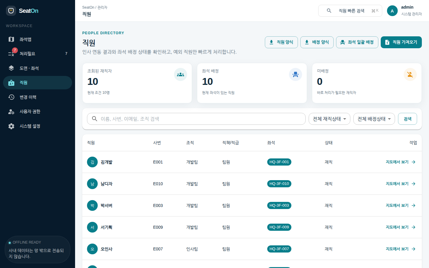Image resolution: width=429 pixels, height=268 pixels.
Task: Click employee name 김개발
Action: click(107, 162)
